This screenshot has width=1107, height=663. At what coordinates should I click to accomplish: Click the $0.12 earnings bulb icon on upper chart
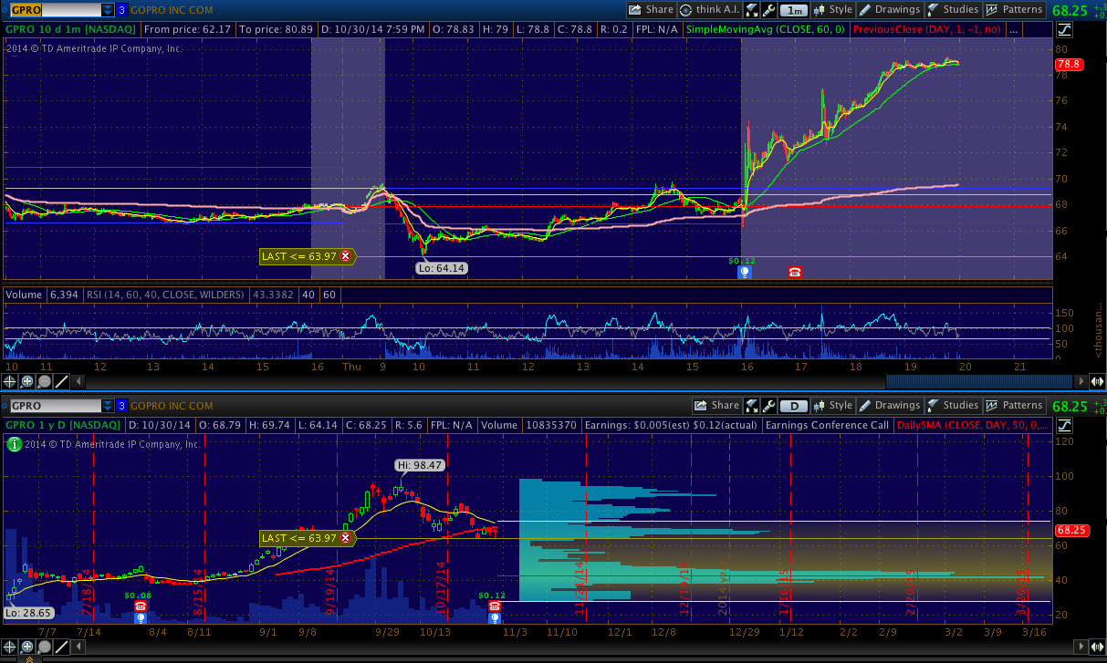(x=745, y=273)
